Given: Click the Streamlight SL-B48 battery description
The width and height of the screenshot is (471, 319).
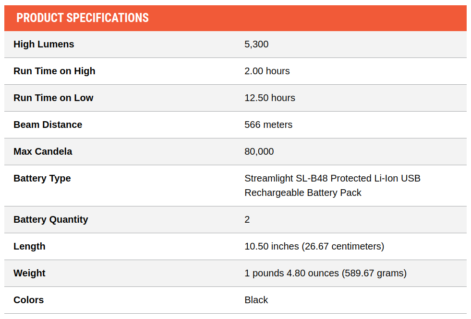Looking at the screenshot, I should click(332, 185).
